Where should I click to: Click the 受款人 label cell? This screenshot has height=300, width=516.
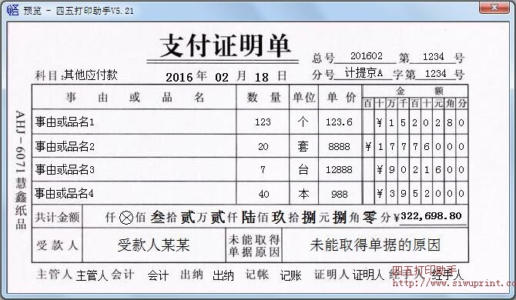(57, 245)
